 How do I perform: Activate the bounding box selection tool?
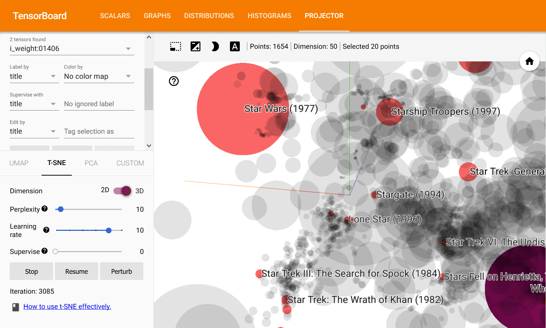pyautogui.click(x=175, y=47)
